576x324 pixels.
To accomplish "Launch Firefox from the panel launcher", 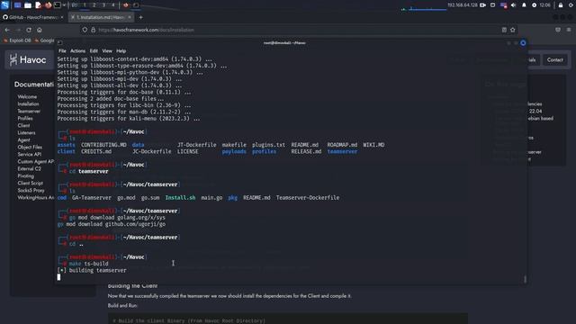I will (x=48, y=5).
